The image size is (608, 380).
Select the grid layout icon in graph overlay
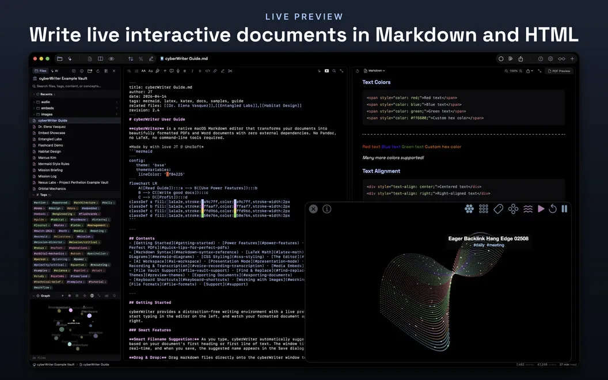click(x=484, y=209)
